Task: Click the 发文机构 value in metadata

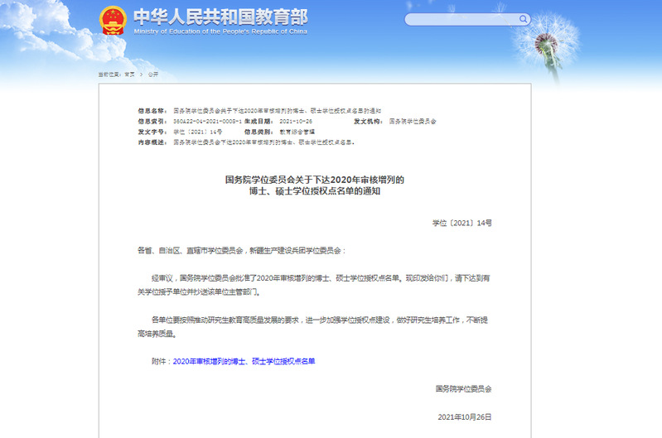Action: tap(413, 121)
